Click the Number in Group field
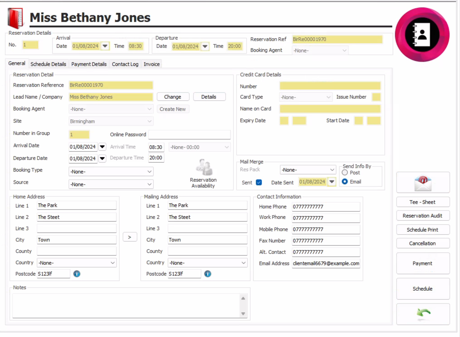 pyautogui.click(x=79, y=134)
